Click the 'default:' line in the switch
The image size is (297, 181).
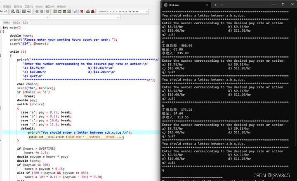pos(28,128)
